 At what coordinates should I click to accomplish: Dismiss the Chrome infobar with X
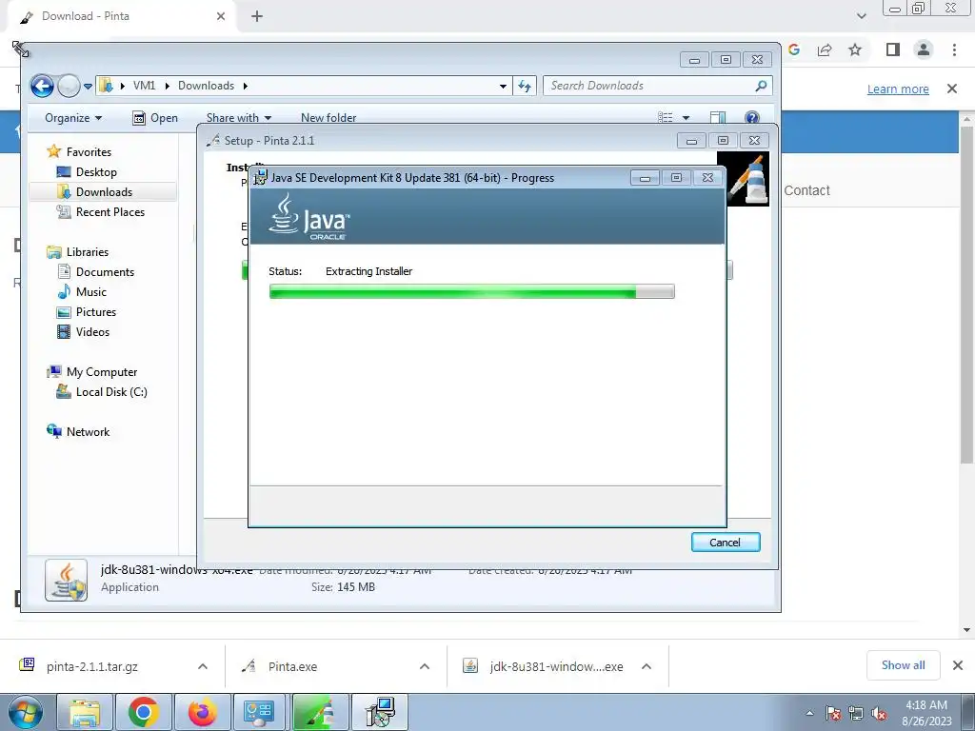click(952, 89)
